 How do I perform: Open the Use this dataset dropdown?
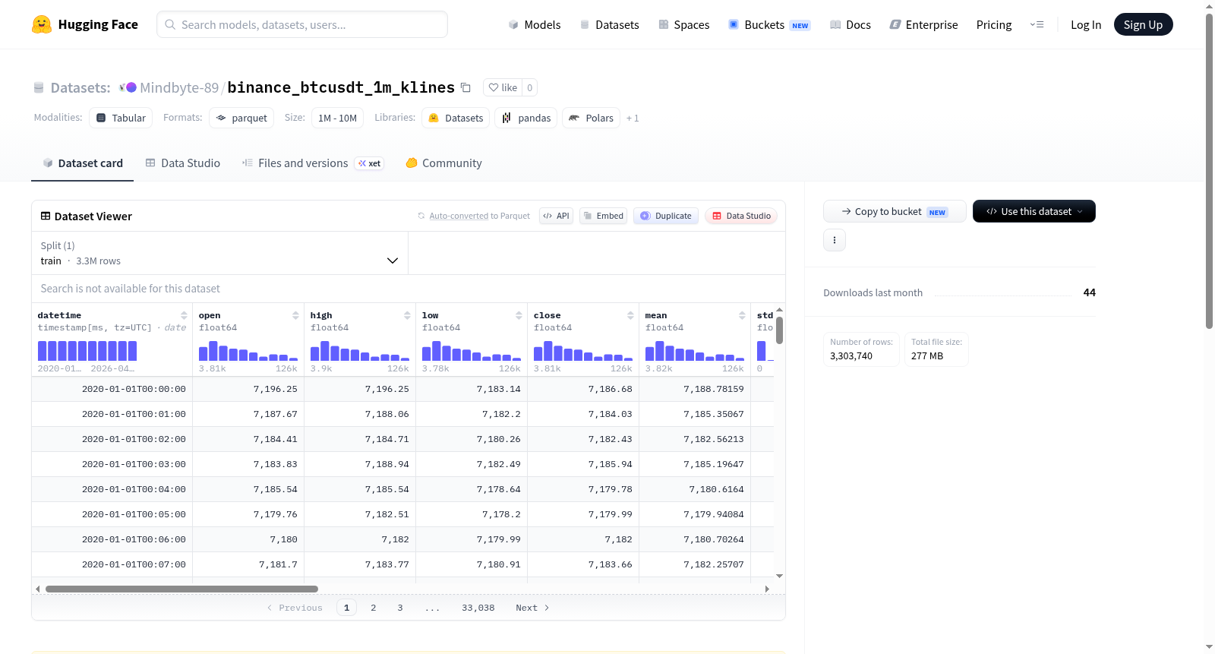[1034, 211]
